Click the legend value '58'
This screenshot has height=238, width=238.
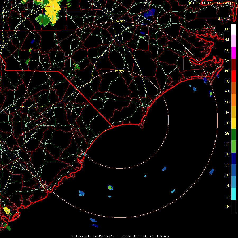coord(227,50)
